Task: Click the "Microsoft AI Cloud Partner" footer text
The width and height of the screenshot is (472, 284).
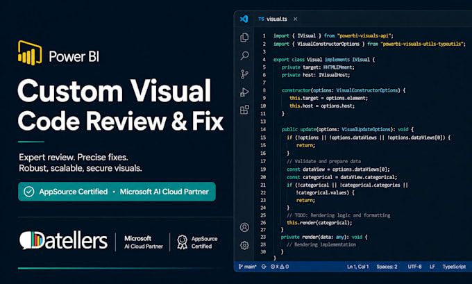Action: tap(144, 242)
